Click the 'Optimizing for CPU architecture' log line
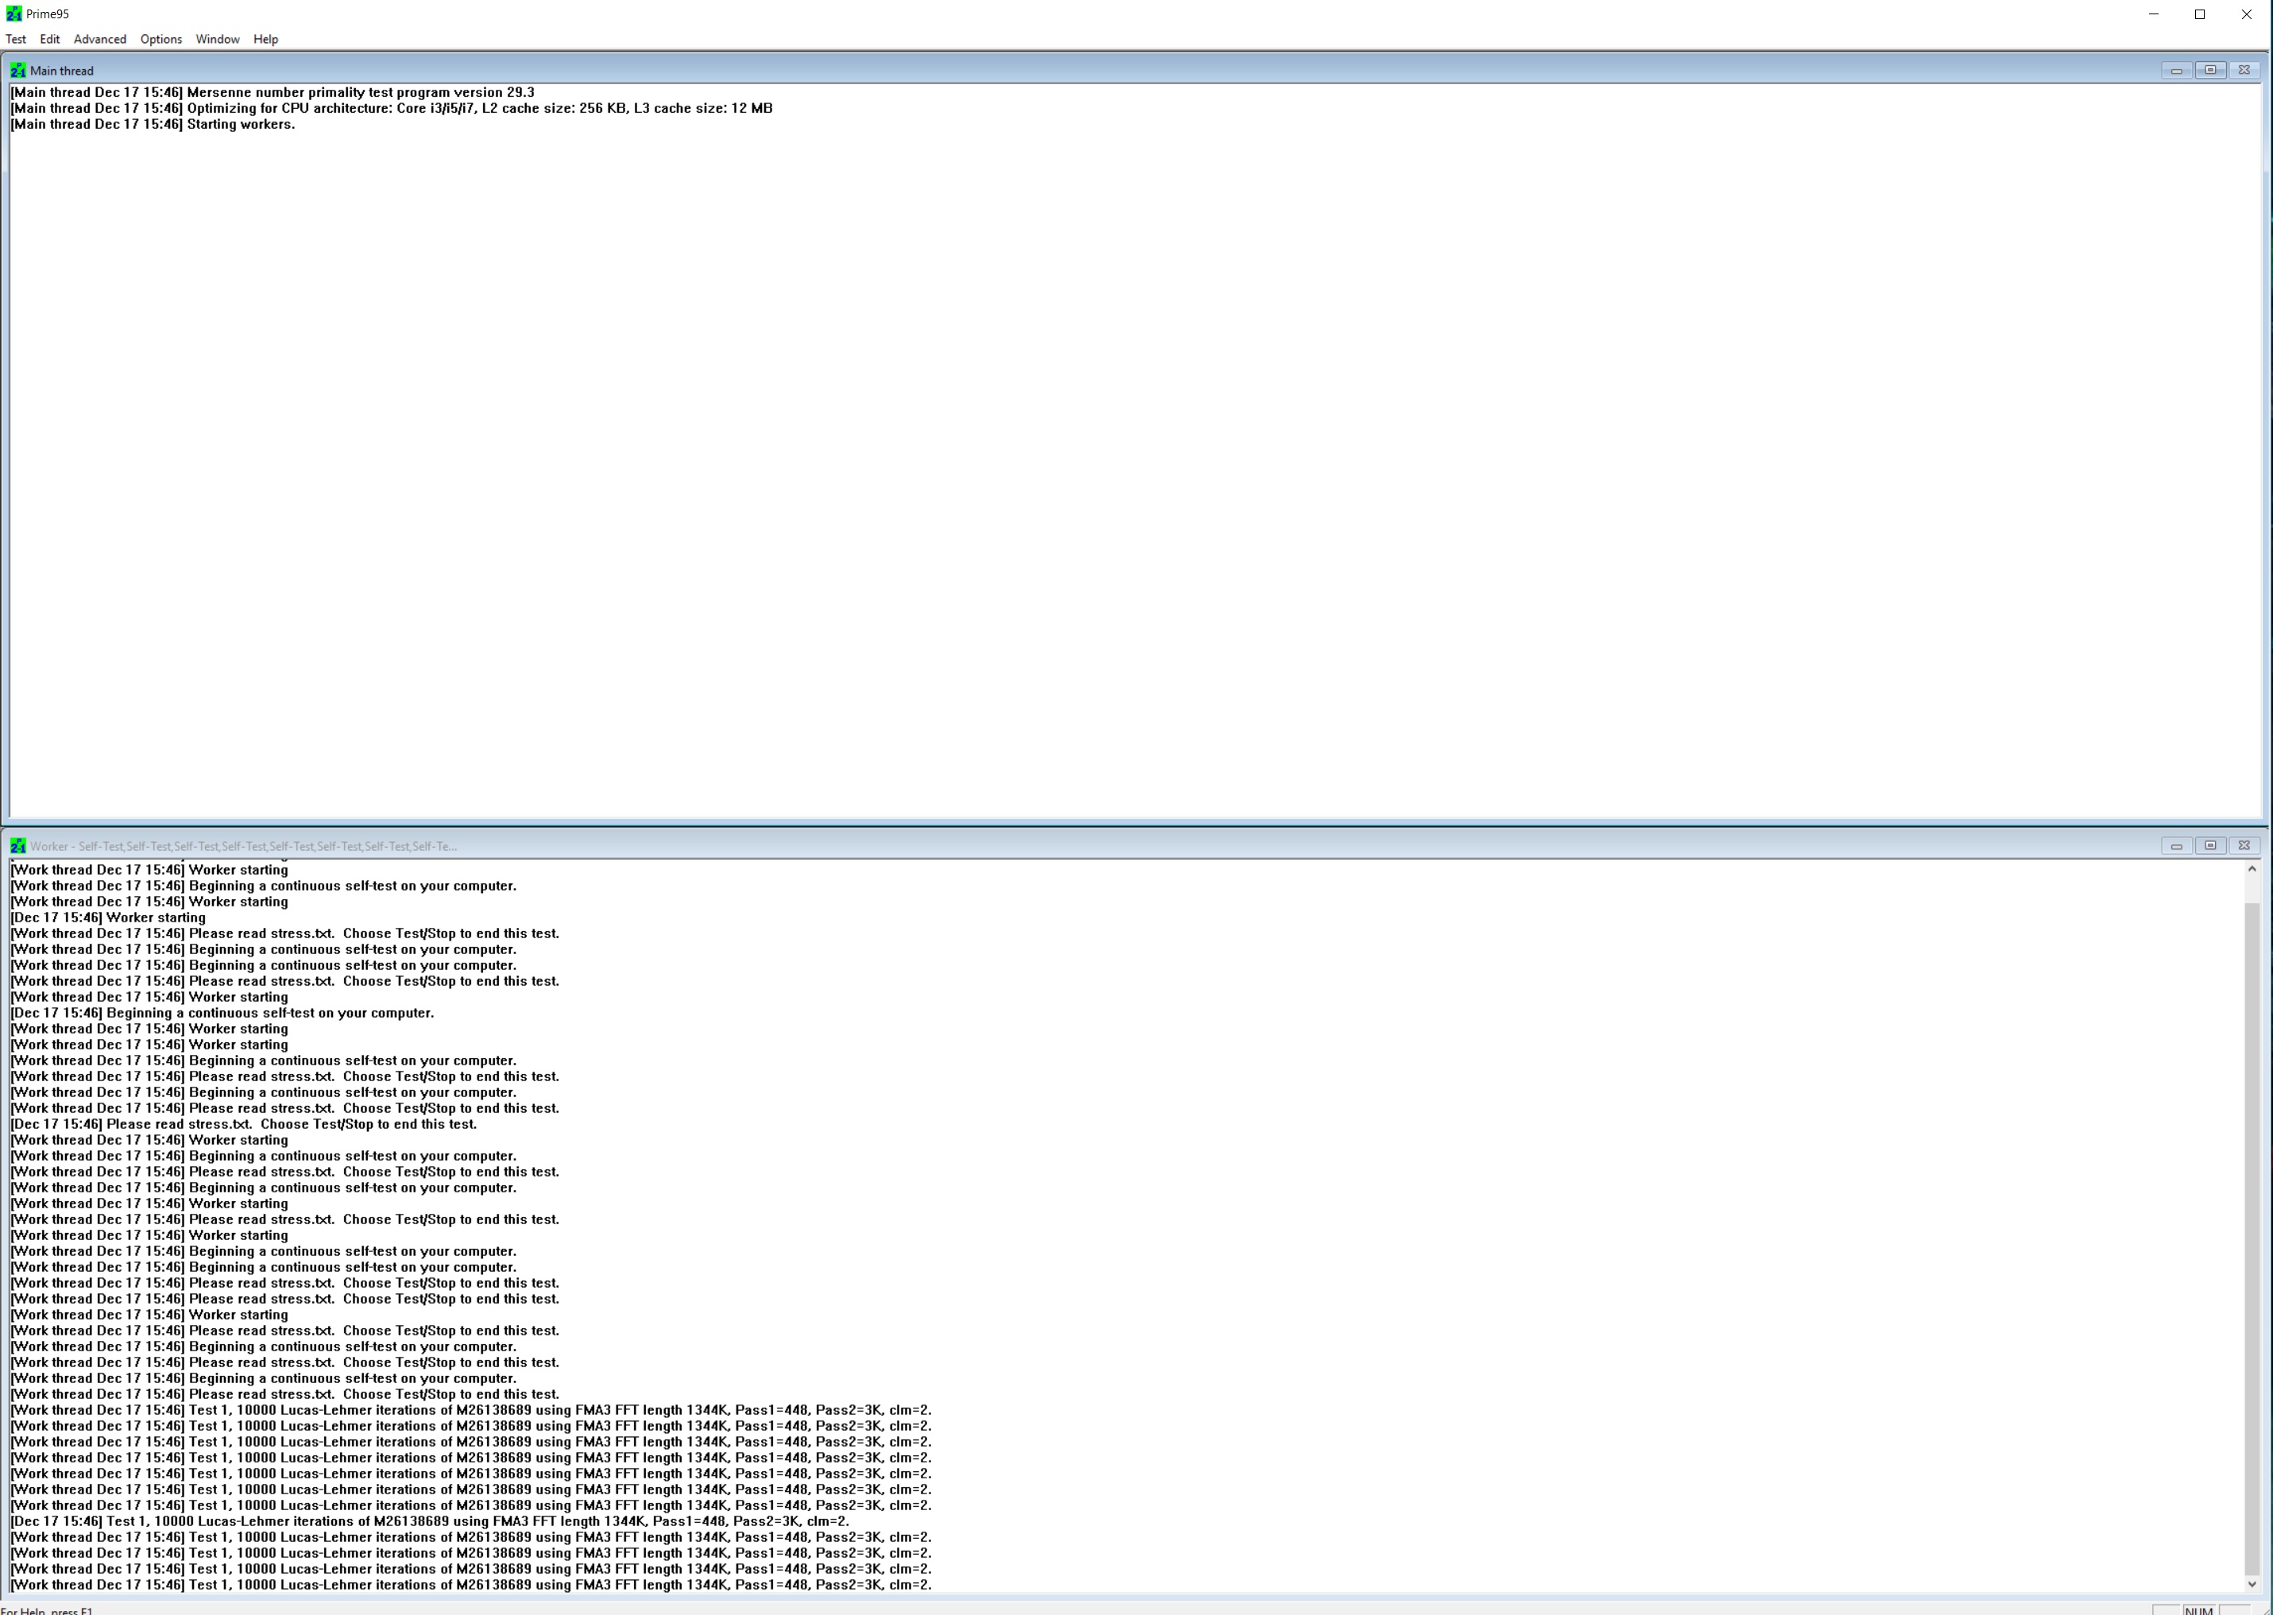The width and height of the screenshot is (2273, 1615). (391, 108)
